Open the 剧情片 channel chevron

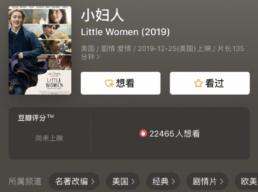coord(222,181)
